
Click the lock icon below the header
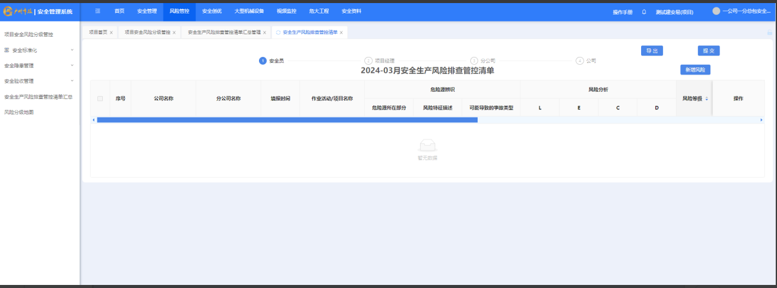click(770, 32)
